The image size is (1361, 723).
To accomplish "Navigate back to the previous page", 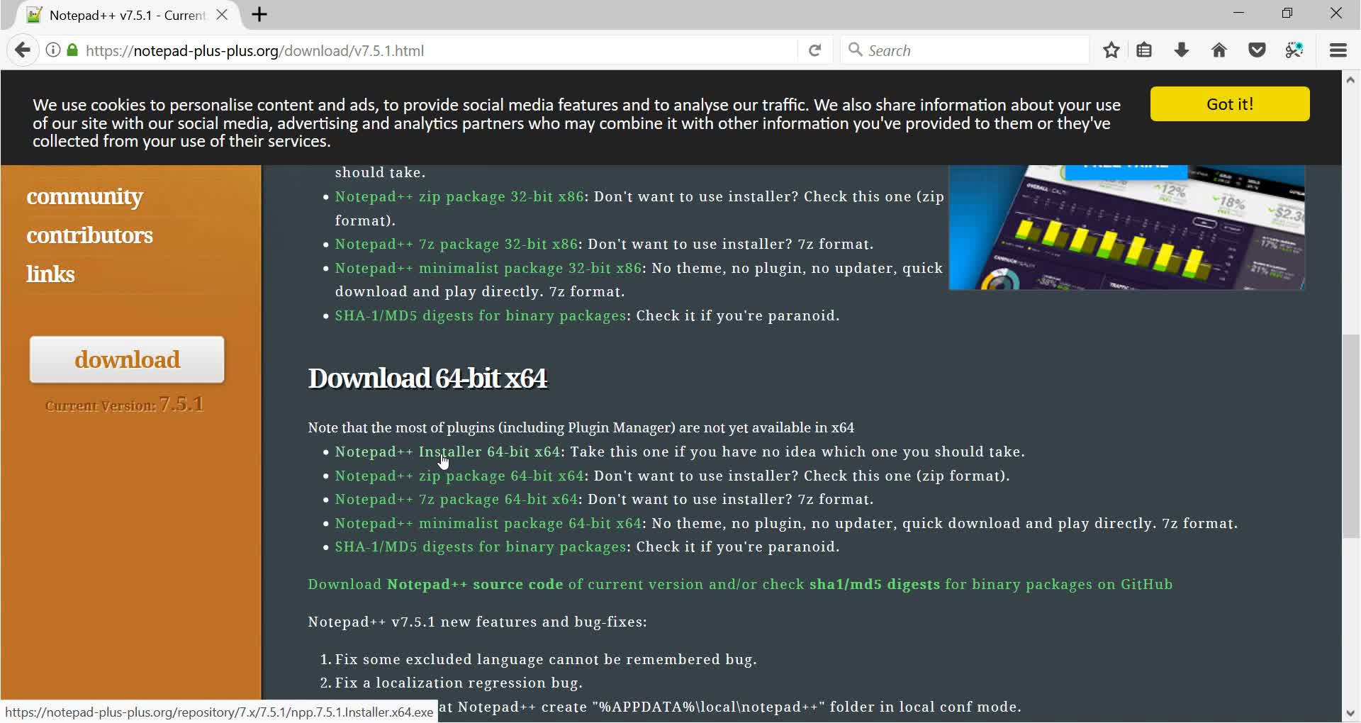I will pos(23,50).
